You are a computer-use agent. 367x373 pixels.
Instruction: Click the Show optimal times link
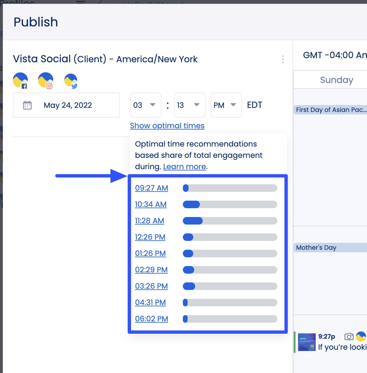tap(167, 125)
